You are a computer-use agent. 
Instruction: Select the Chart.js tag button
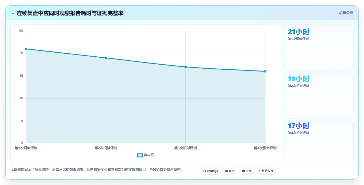click(210, 171)
